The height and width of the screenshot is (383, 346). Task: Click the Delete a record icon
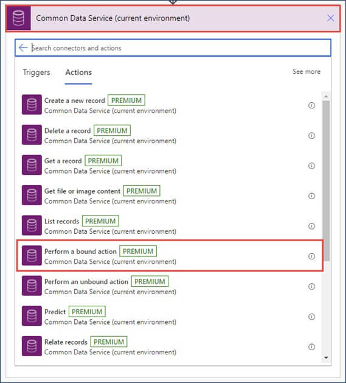coord(32,135)
